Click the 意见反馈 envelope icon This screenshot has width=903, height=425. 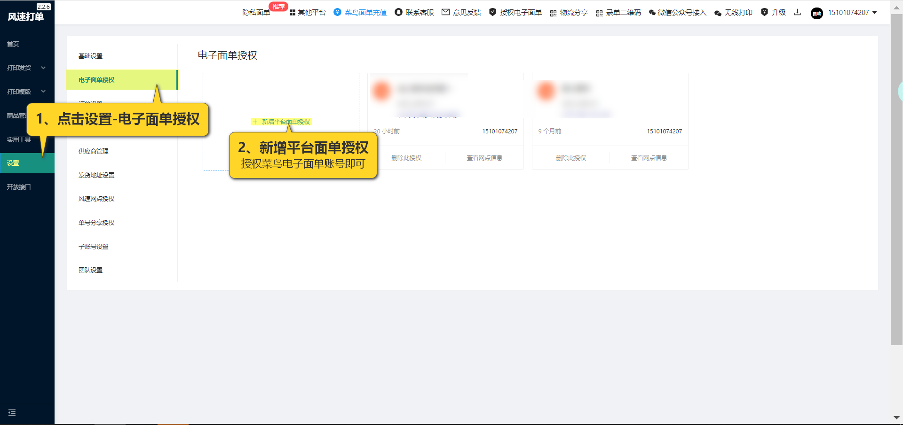click(x=445, y=12)
